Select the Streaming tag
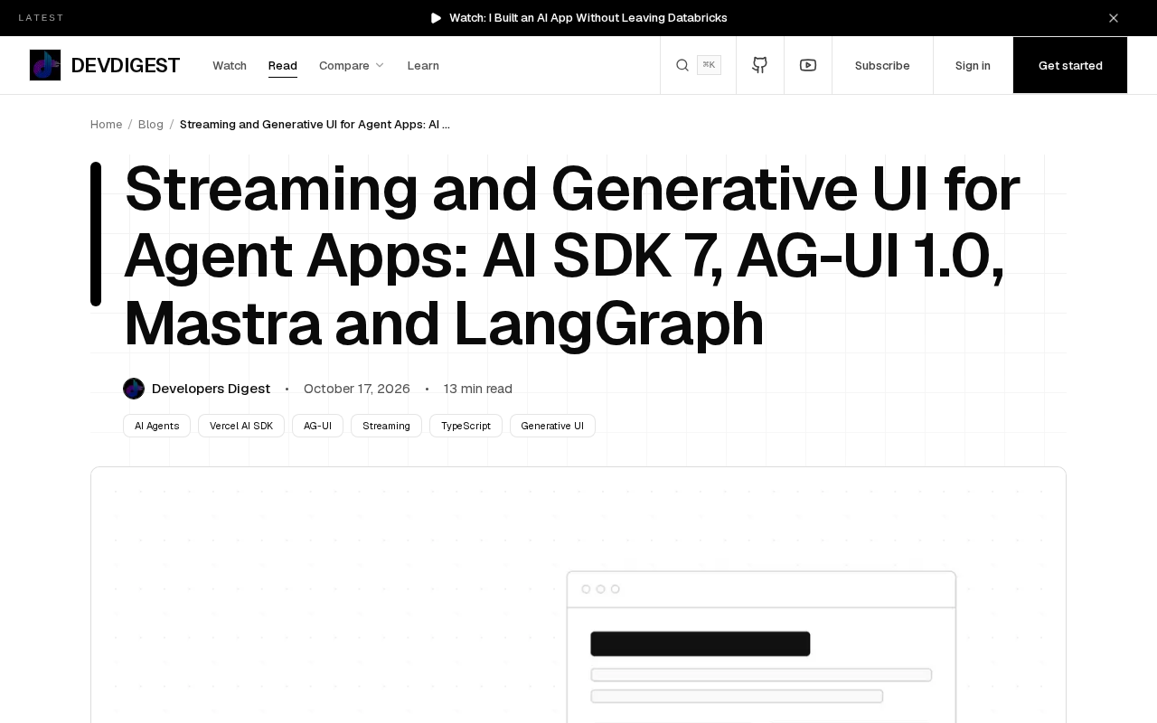The width and height of the screenshot is (1157, 723). point(386,426)
